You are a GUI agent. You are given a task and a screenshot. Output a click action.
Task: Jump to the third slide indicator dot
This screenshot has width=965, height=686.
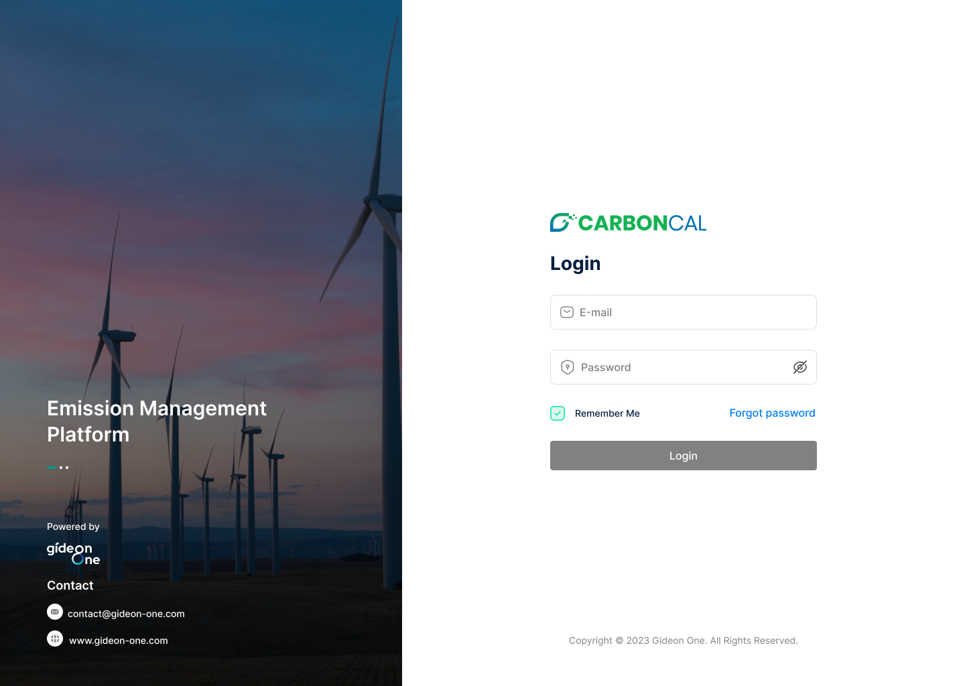(x=67, y=467)
